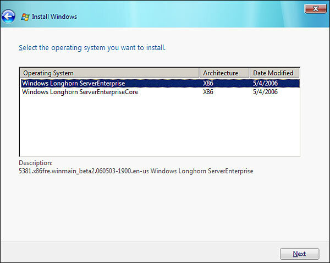Click the Install Windows title text
Screen dimensions: 330x263
54,17
